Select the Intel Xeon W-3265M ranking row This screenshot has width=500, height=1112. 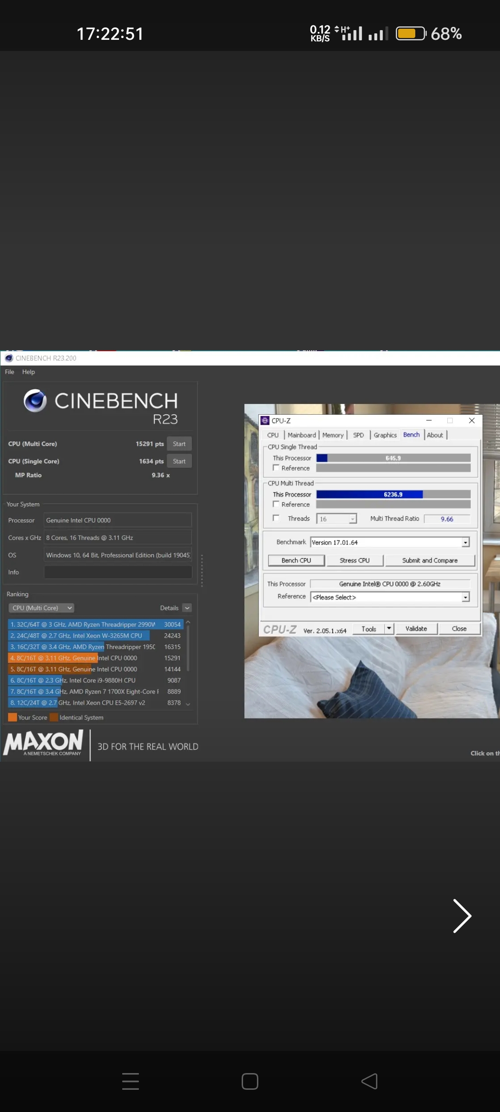click(96, 635)
